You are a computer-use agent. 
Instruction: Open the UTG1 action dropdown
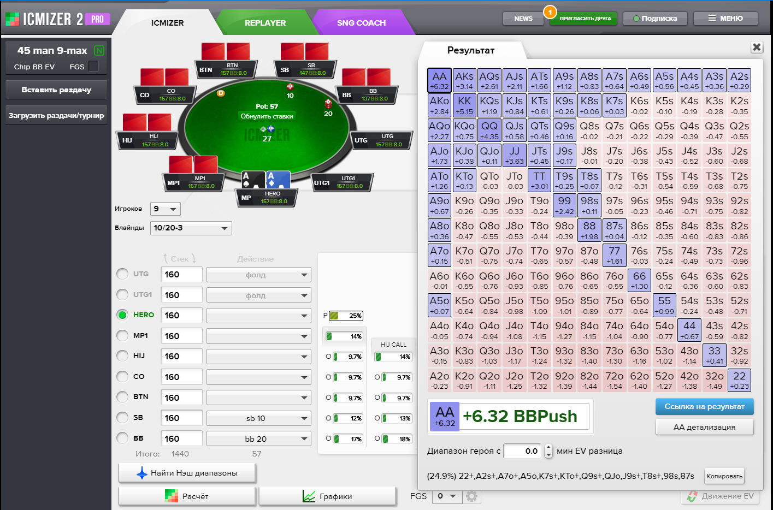pos(259,295)
